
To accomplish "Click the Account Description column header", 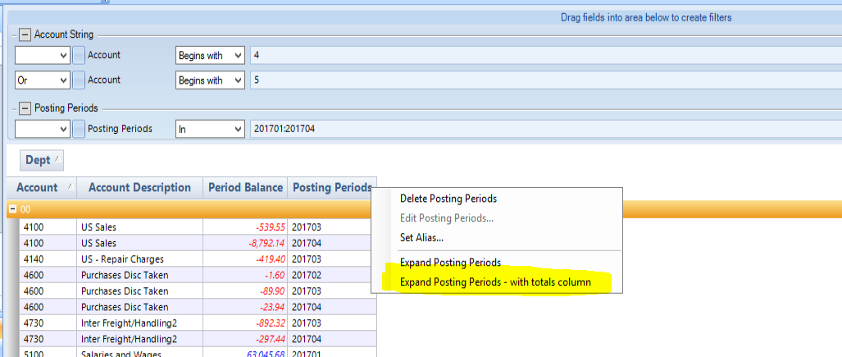I will pos(139,187).
